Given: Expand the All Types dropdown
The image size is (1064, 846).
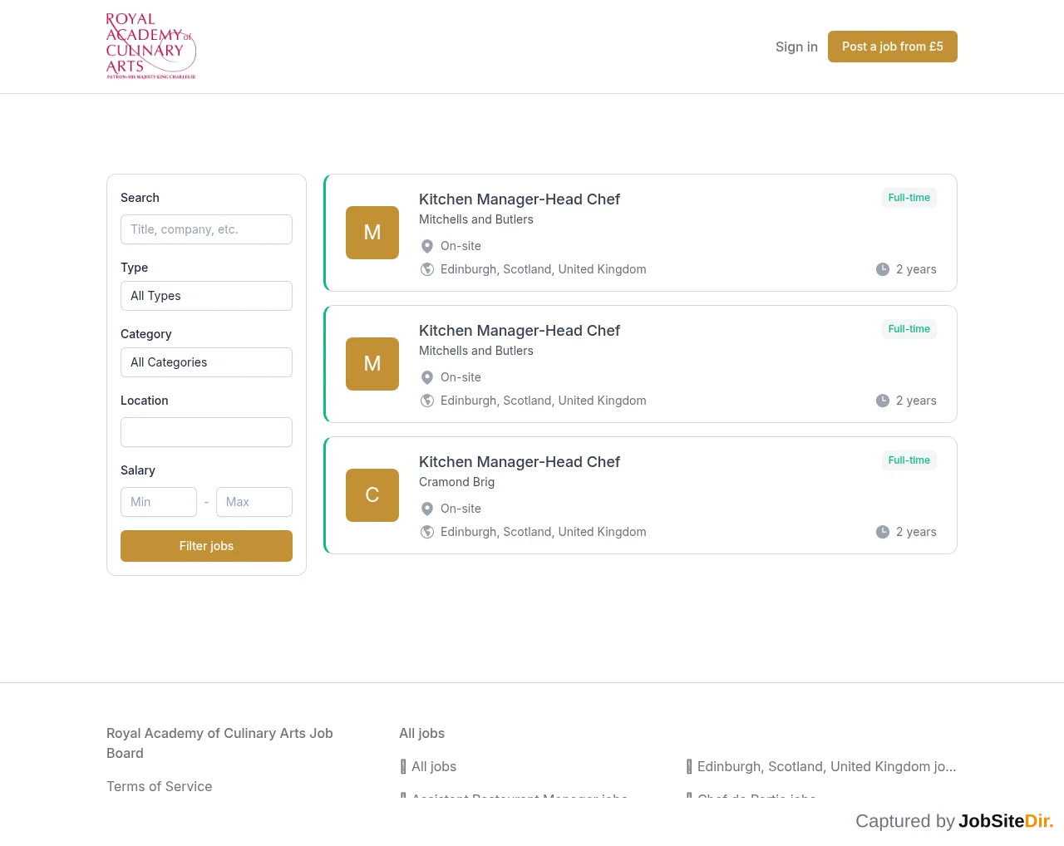Looking at the screenshot, I should click(206, 296).
